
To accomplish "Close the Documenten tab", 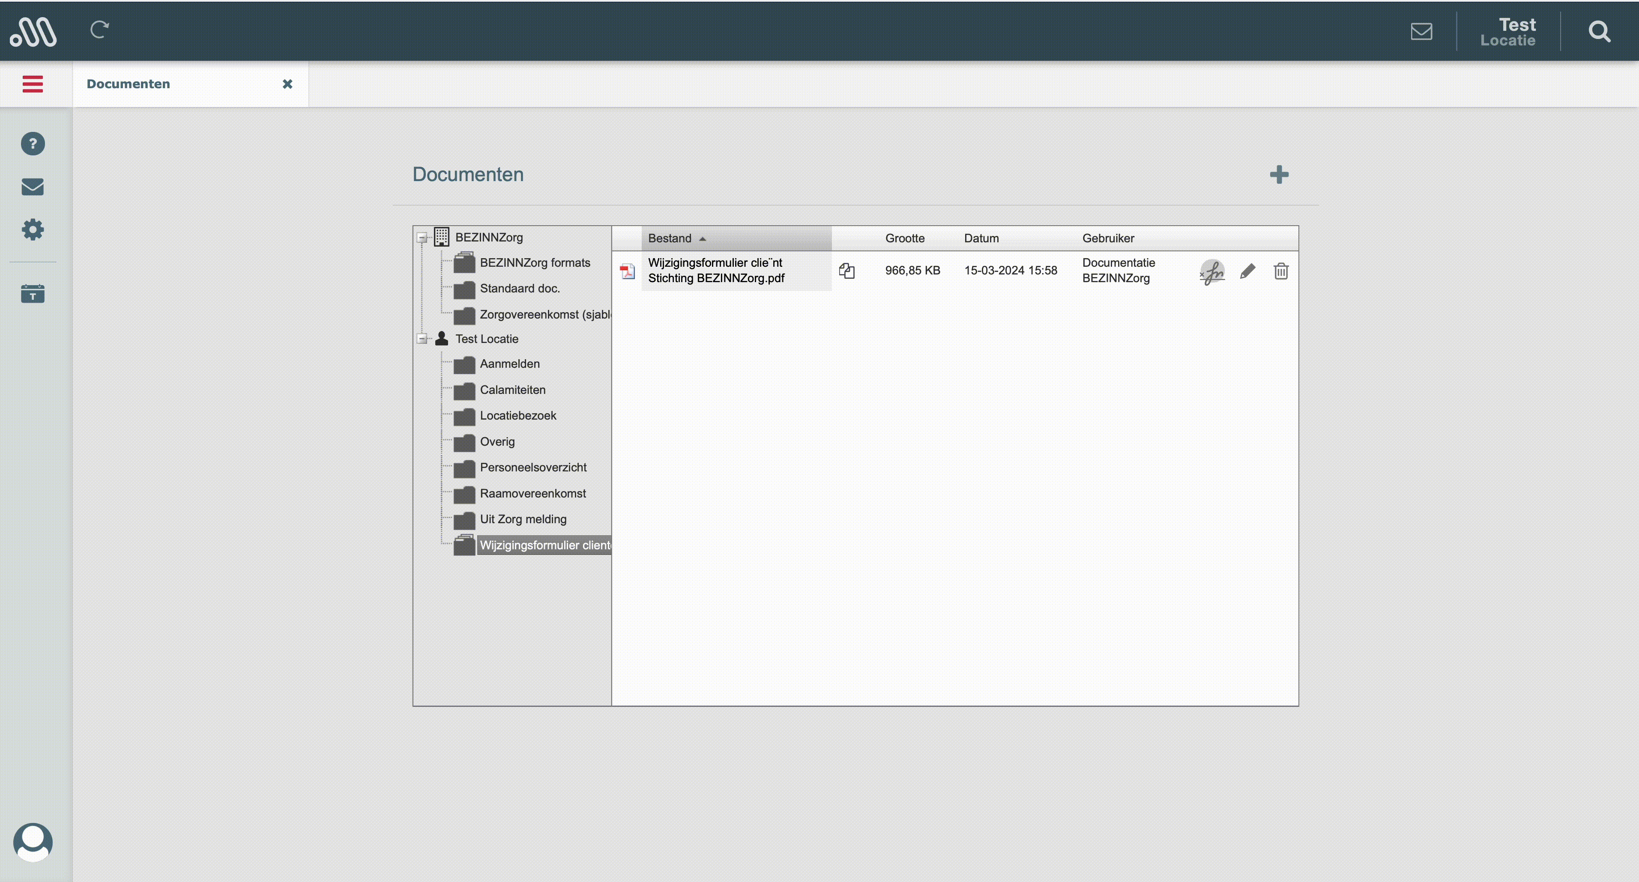I will click(x=287, y=84).
